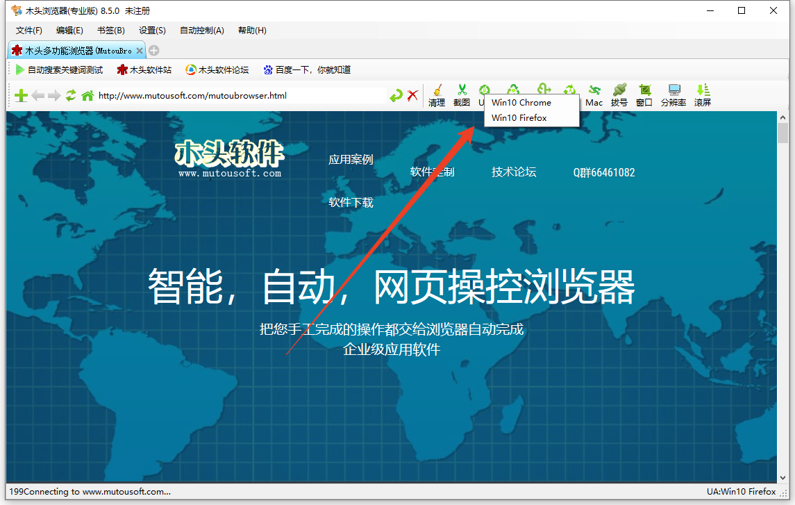Click the home icon in address bar
This screenshot has height=505, width=795.
[x=87, y=95]
